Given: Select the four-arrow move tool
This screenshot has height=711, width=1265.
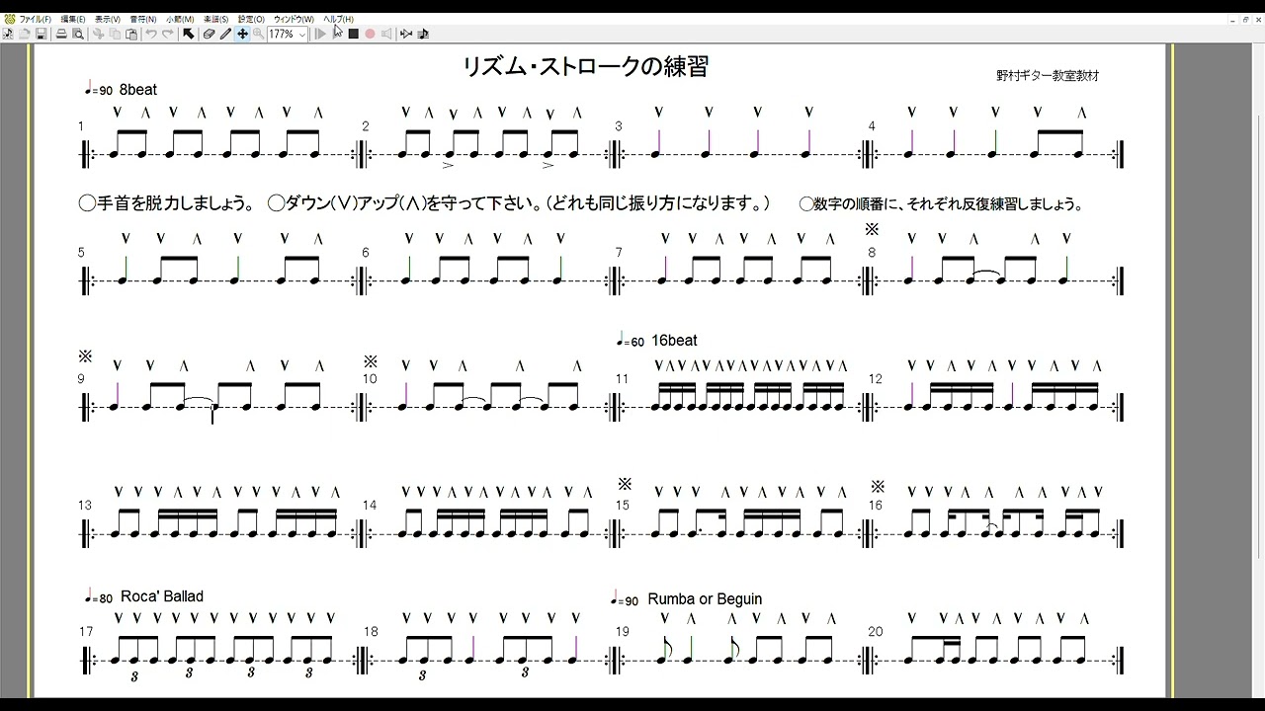Looking at the screenshot, I should [x=242, y=34].
